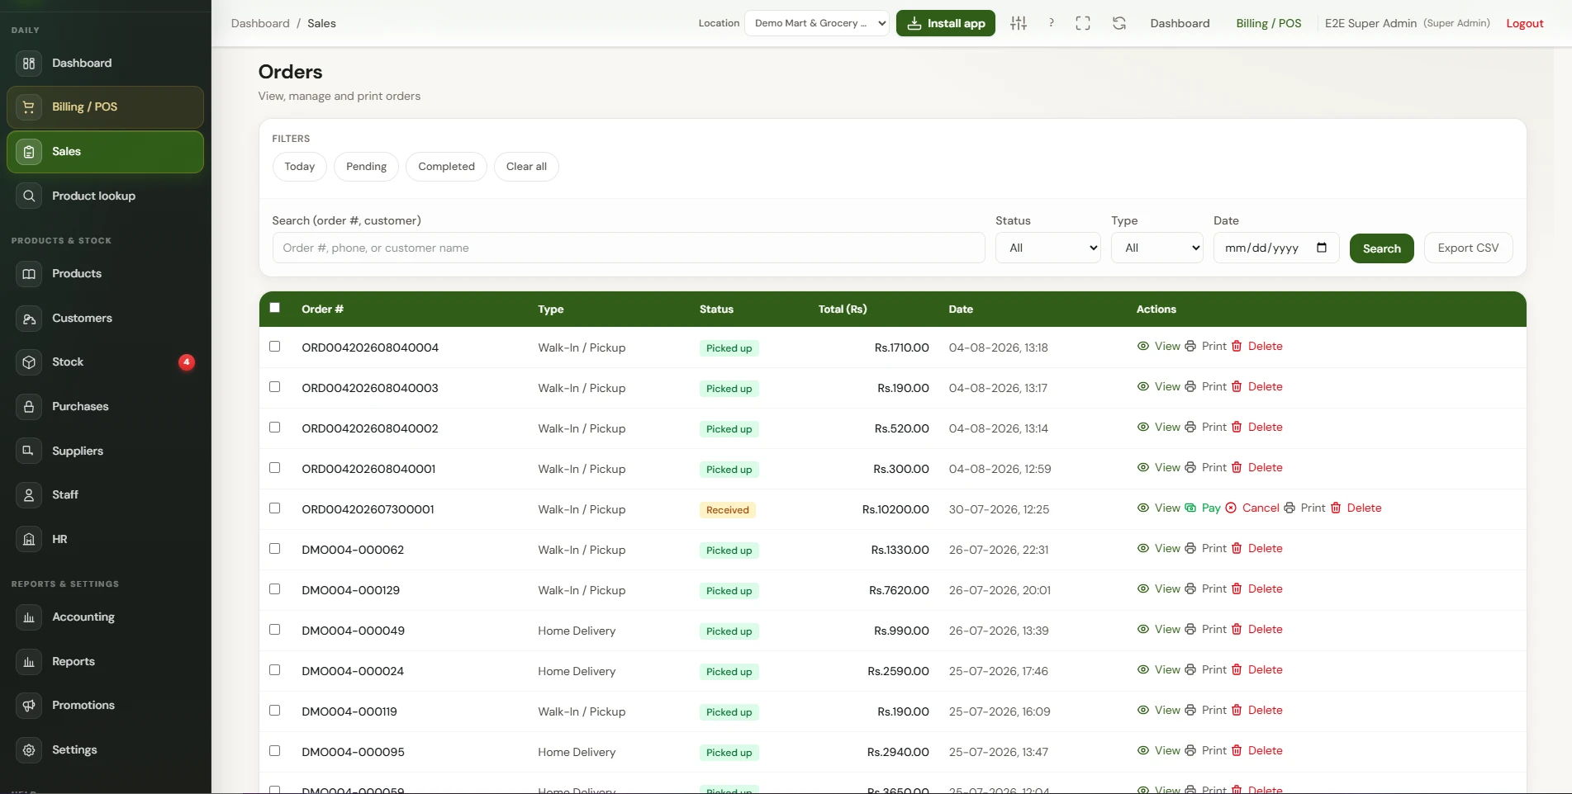Check the box for order DMO004-000049

pyautogui.click(x=275, y=630)
